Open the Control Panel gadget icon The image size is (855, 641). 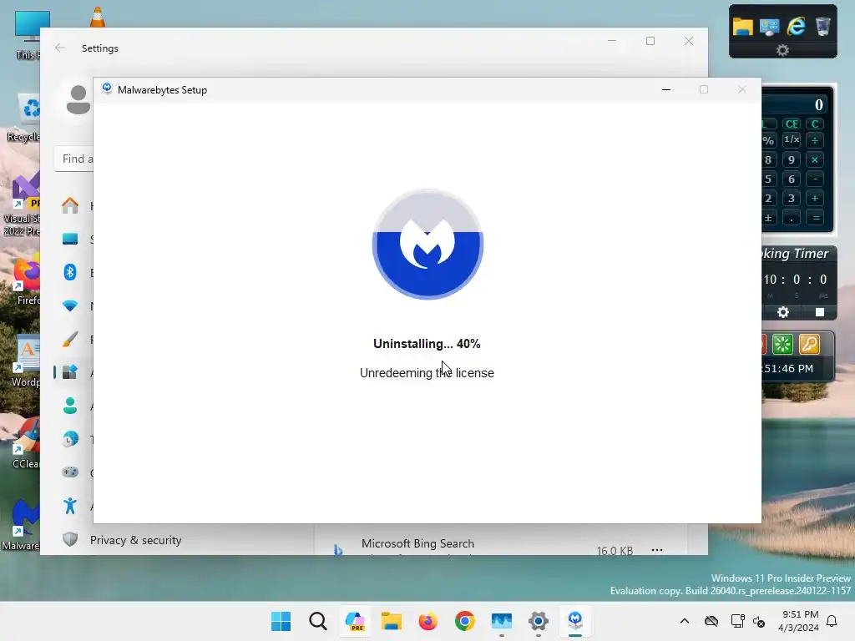(769, 26)
